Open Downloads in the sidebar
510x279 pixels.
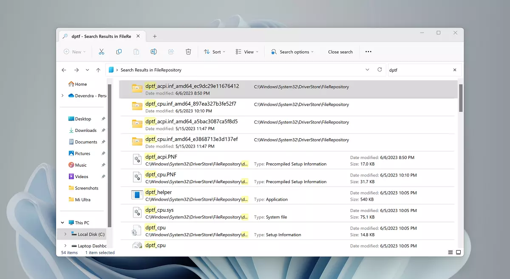(x=85, y=130)
